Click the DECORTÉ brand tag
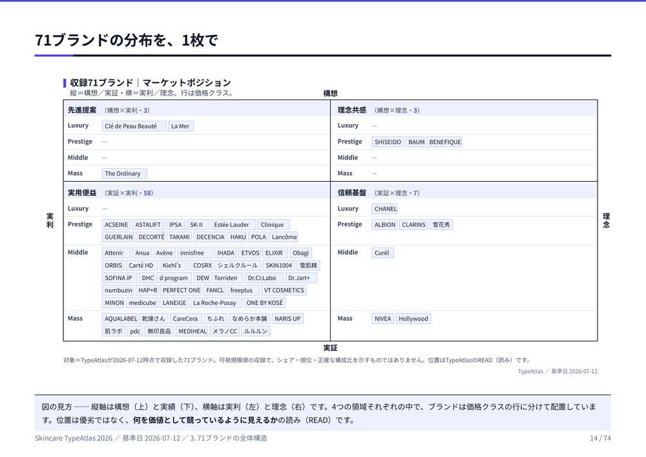This screenshot has height=457, width=646. click(151, 237)
